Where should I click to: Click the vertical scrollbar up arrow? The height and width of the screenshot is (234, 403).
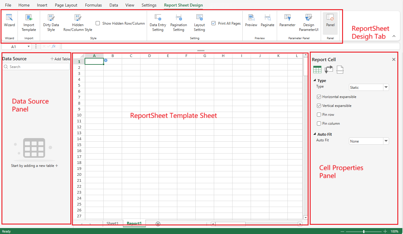(x=305, y=55)
